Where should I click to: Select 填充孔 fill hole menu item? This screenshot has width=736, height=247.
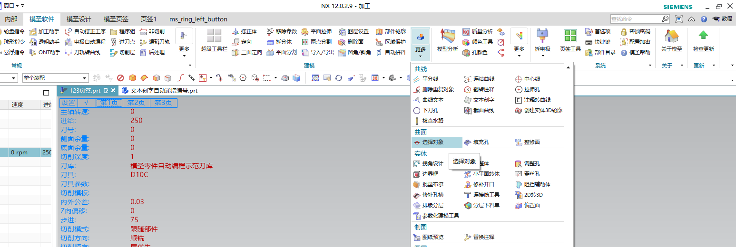pos(476,142)
